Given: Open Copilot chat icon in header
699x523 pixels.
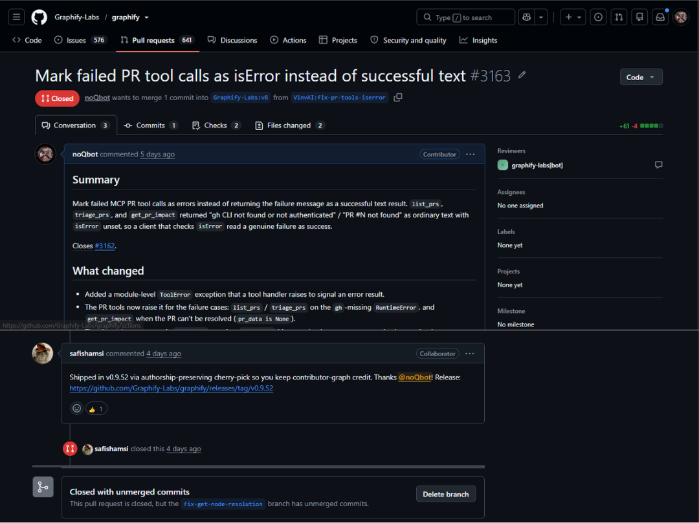Looking at the screenshot, I should pos(526,17).
